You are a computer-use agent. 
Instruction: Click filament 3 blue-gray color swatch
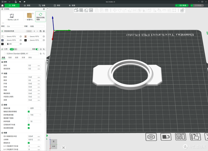2,40
